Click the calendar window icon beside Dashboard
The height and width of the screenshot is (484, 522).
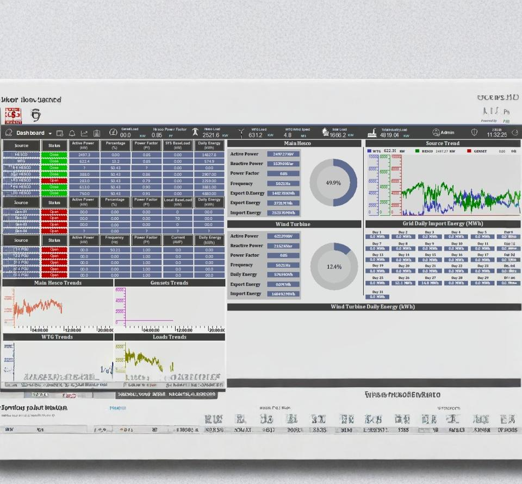(60, 133)
